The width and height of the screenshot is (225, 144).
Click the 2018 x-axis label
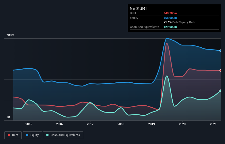(121, 124)
